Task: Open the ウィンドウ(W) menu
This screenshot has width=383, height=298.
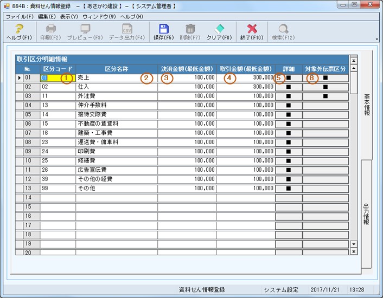Action: (x=99, y=17)
